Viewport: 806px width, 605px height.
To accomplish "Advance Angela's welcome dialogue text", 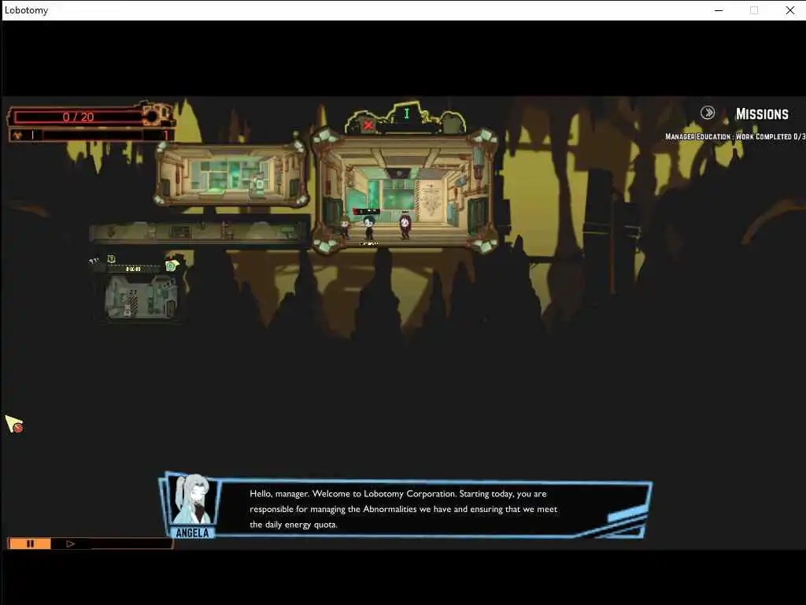I will (x=404, y=509).
